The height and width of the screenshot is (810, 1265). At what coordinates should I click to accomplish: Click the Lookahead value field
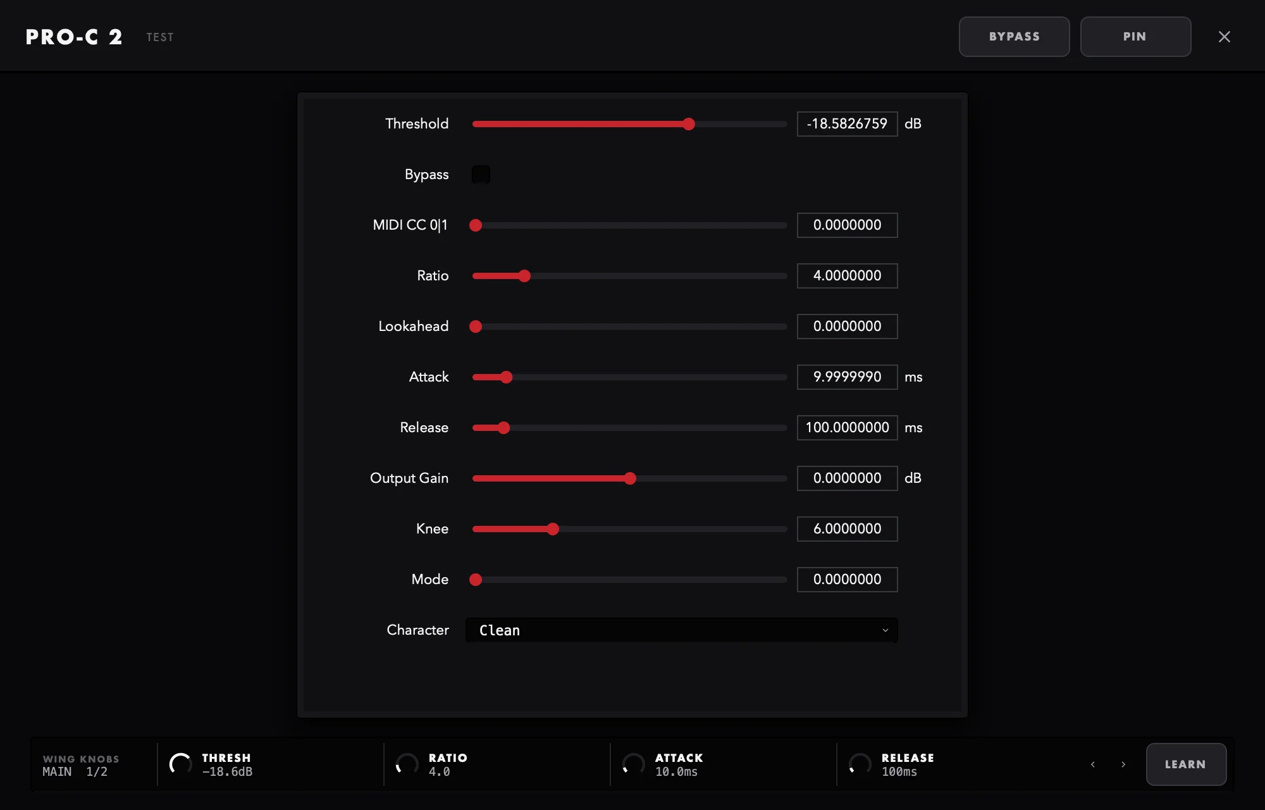[847, 327]
